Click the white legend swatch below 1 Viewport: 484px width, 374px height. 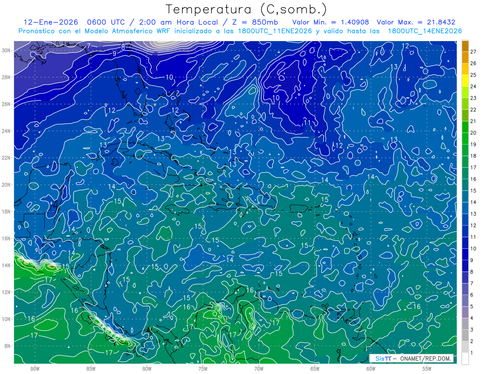(x=465, y=359)
